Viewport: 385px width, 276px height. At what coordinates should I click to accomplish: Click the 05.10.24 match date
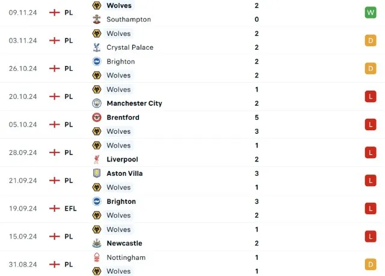(x=23, y=125)
